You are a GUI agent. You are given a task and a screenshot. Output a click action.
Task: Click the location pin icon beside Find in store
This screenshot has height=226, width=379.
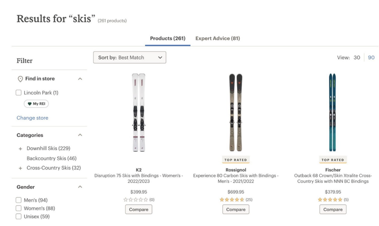20,79
